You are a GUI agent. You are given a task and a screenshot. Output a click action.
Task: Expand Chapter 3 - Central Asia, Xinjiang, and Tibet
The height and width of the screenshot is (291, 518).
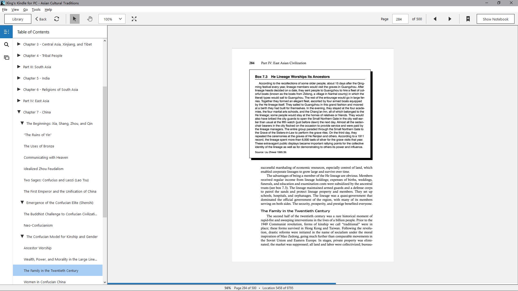click(19, 44)
